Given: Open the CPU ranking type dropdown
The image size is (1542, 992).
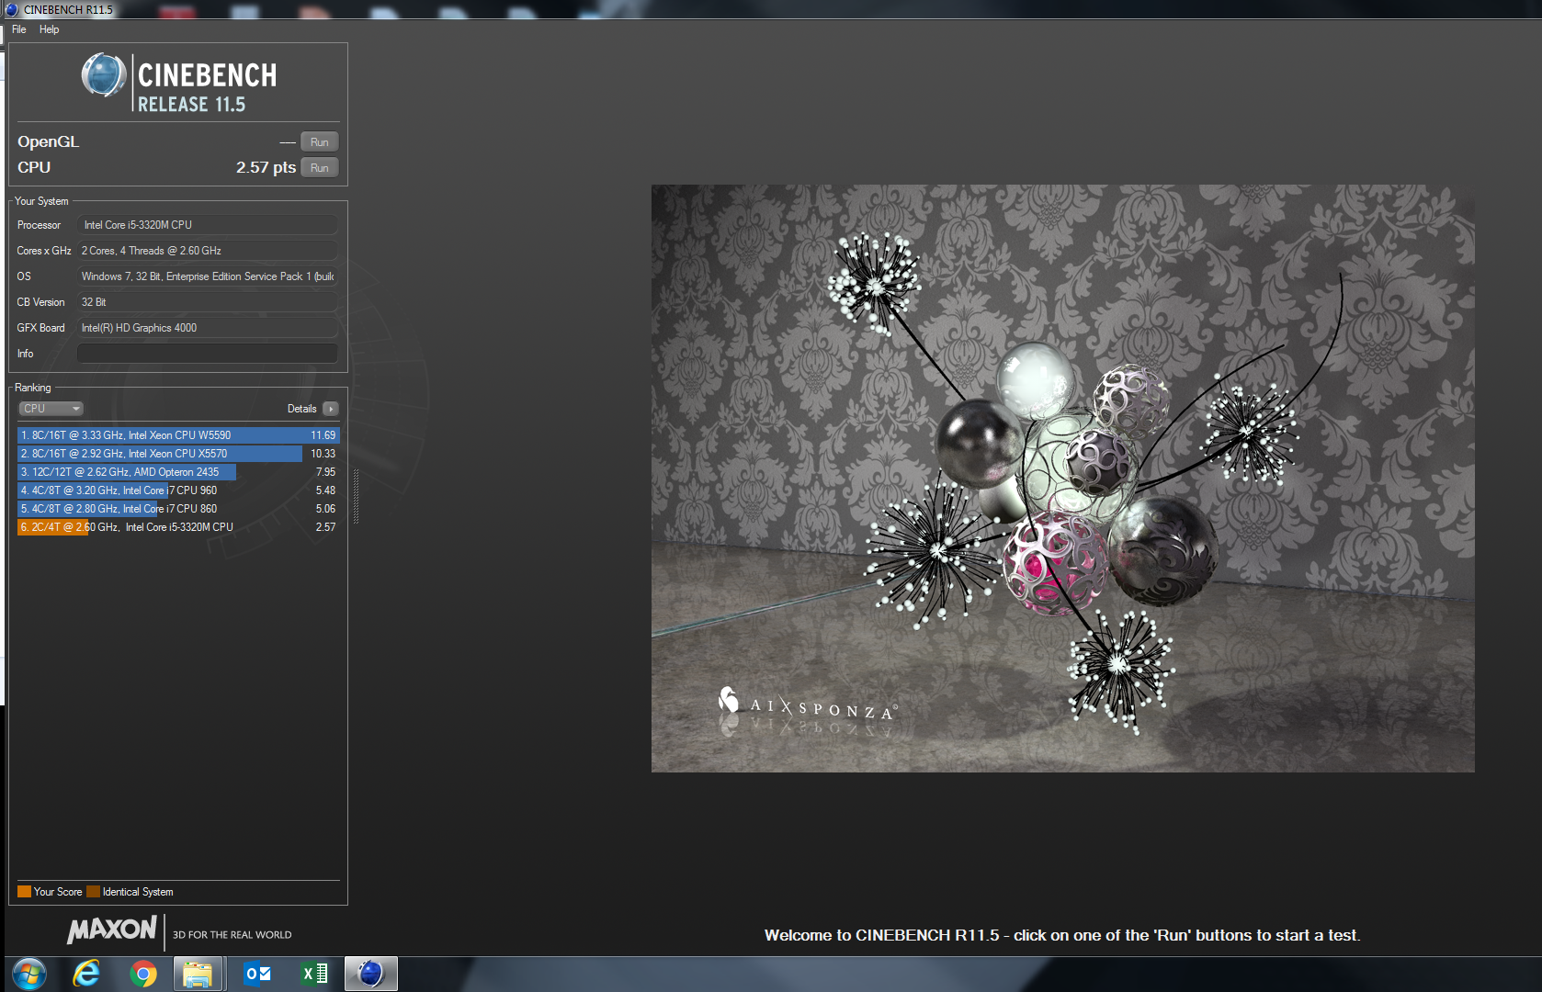Looking at the screenshot, I should (x=51, y=409).
